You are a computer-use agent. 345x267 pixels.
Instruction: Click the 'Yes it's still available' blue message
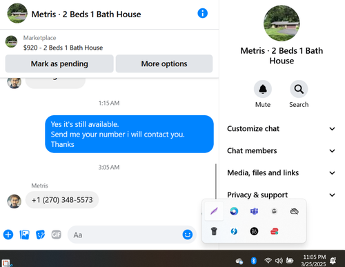point(129,134)
